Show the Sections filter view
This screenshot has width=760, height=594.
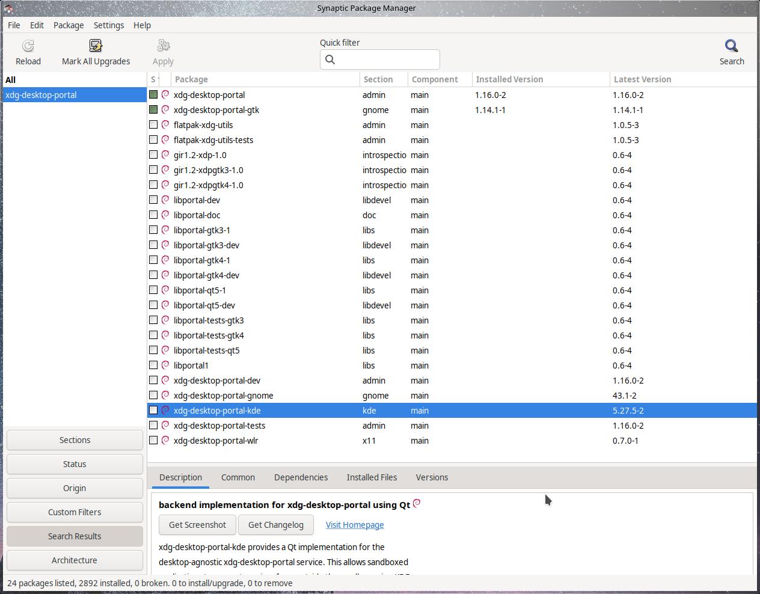pyautogui.click(x=75, y=440)
